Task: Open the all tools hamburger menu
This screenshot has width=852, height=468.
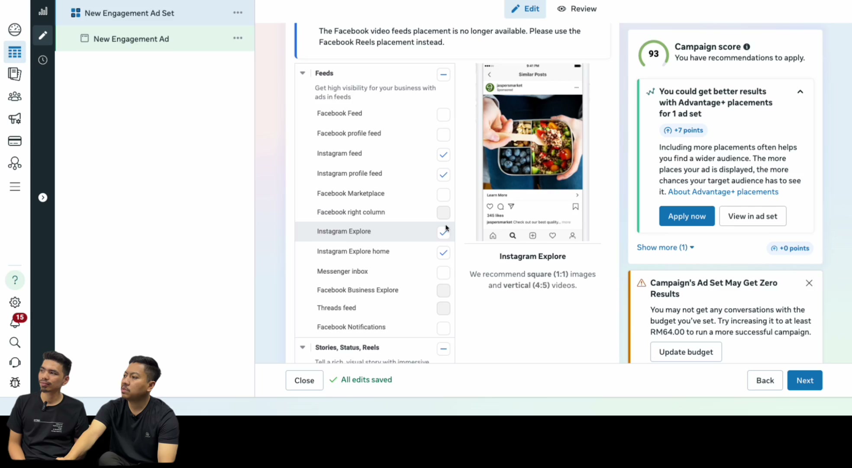Action: [15, 186]
